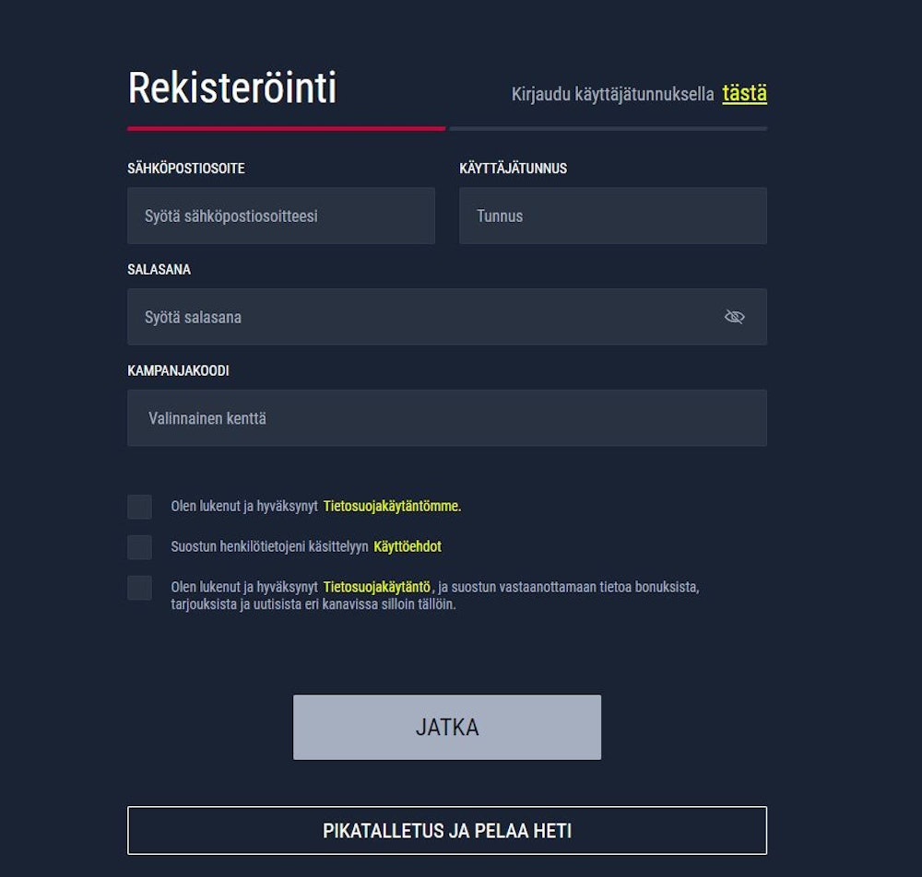Screen dimensions: 922x877
Task: Enable the Käyttöehdot consent checkbox
Action: (x=139, y=547)
